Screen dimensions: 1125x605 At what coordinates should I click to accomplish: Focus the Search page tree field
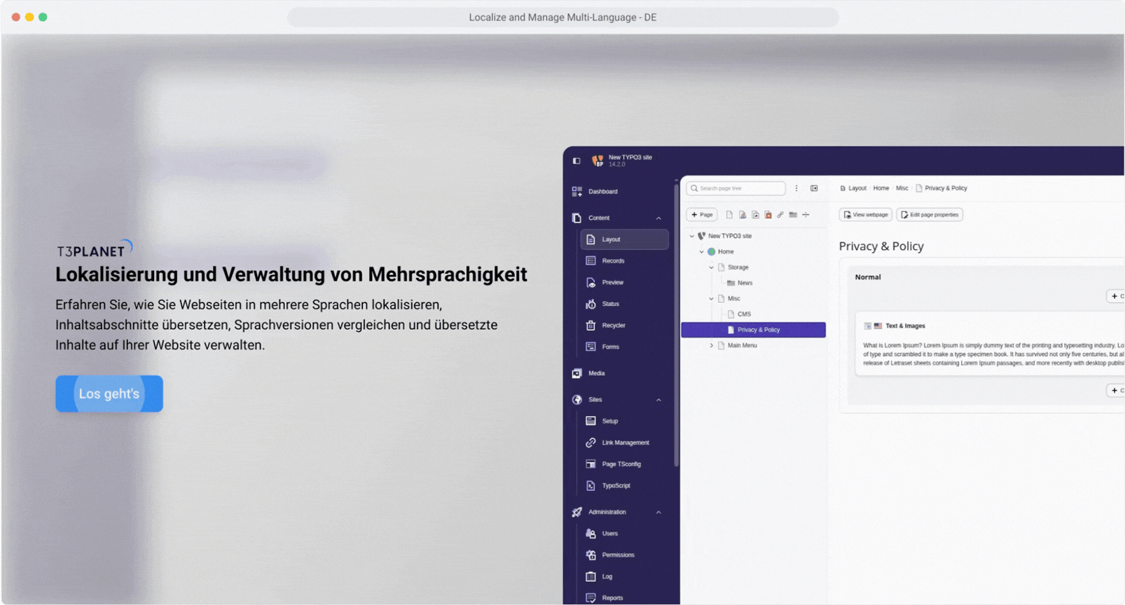[x=736, y=188]
